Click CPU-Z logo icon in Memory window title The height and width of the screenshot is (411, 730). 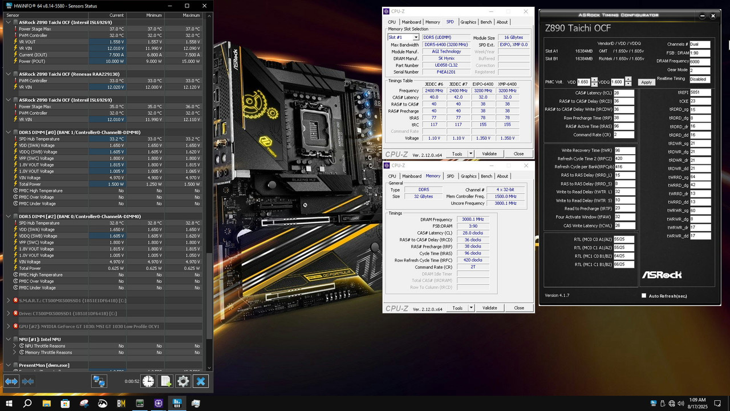[x=387, y=166]
